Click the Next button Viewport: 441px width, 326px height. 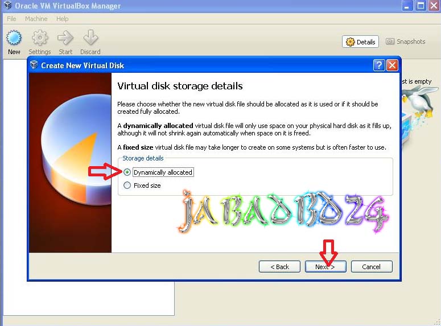[x=325, y=267]
